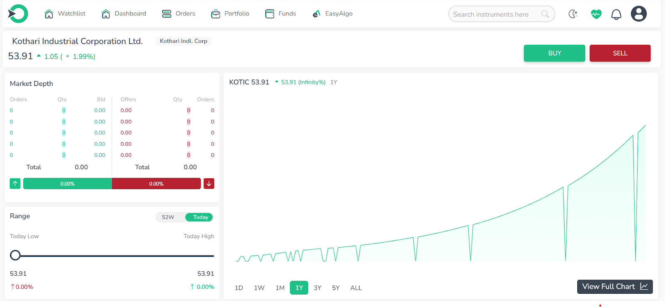Click the chart icon on View Full Chart
665x307 pixels.
[x=644, y=287]
